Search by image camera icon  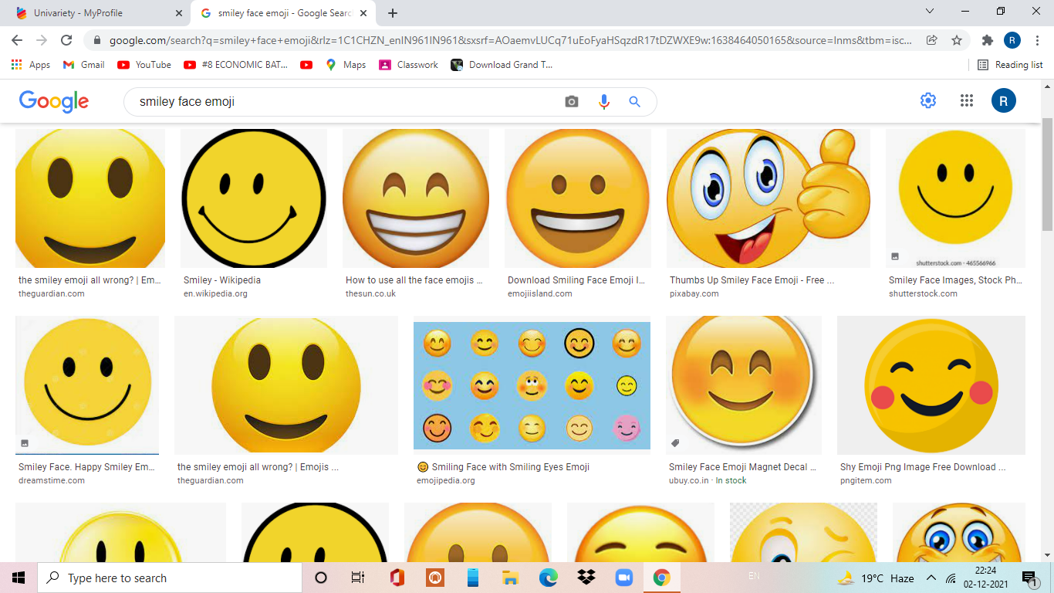point(572,102)
